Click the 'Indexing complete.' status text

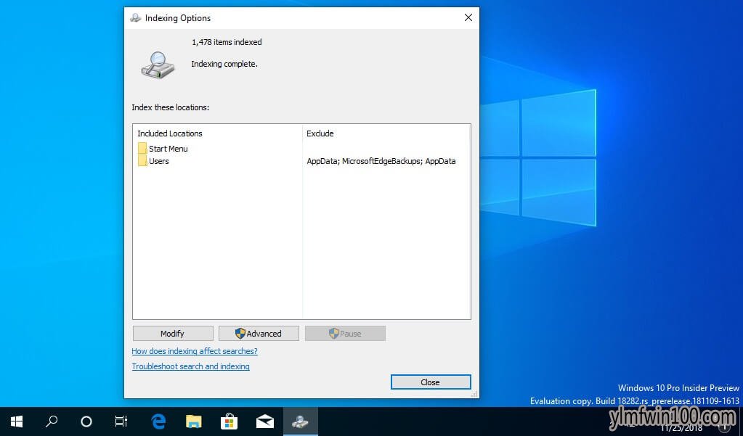[x=224, y=64]
